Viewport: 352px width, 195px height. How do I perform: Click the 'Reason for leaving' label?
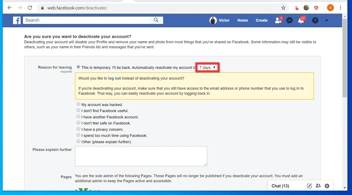(55, 67)
